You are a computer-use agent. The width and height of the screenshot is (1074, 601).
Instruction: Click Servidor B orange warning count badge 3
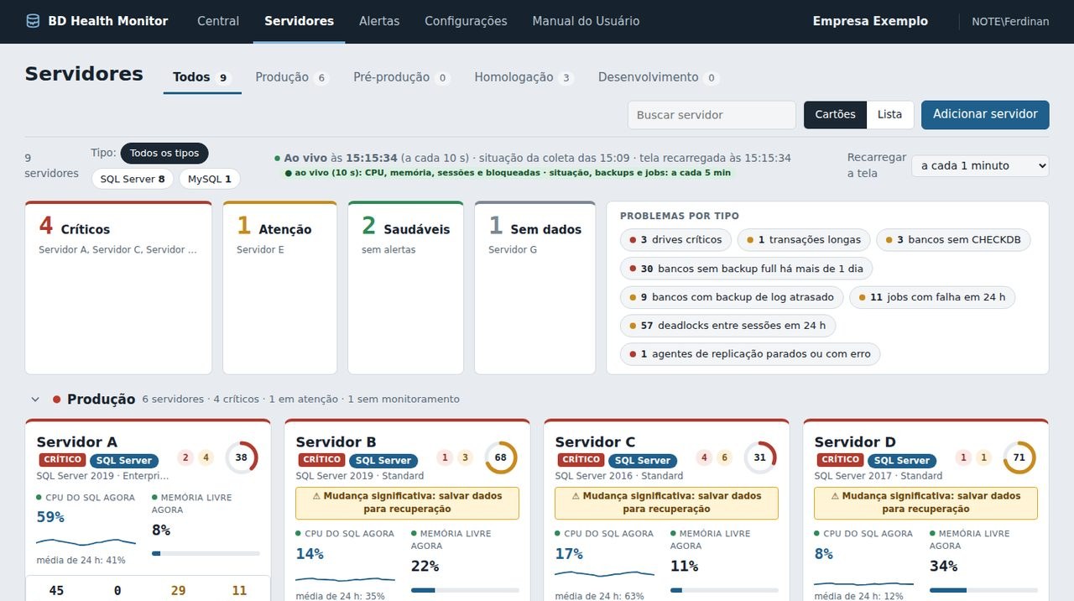tap(465, 457)
